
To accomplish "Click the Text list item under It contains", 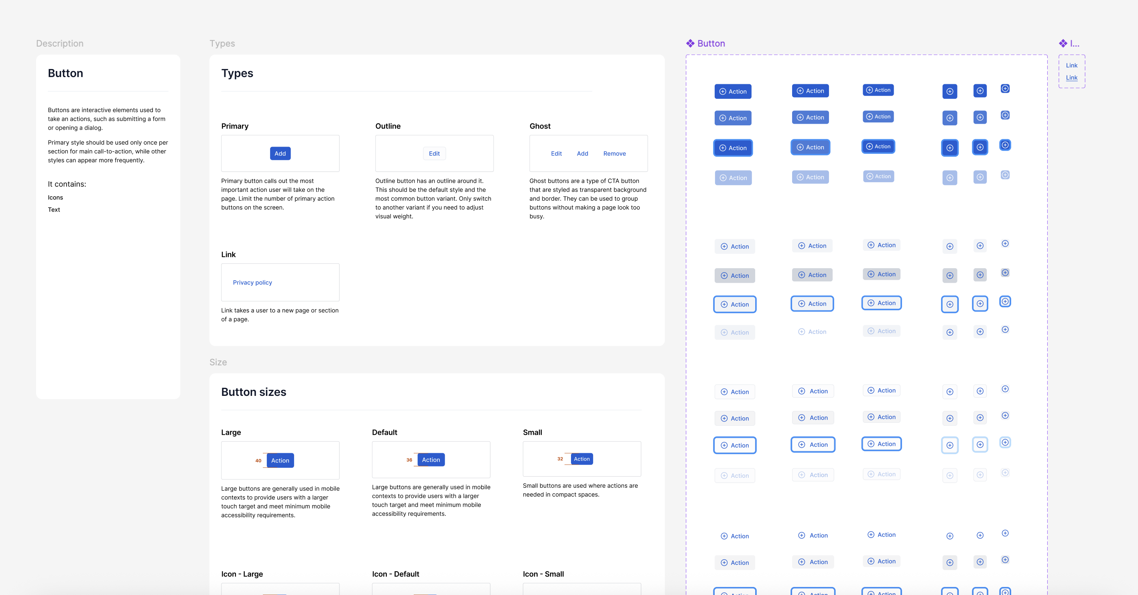I will click(54, 210).
